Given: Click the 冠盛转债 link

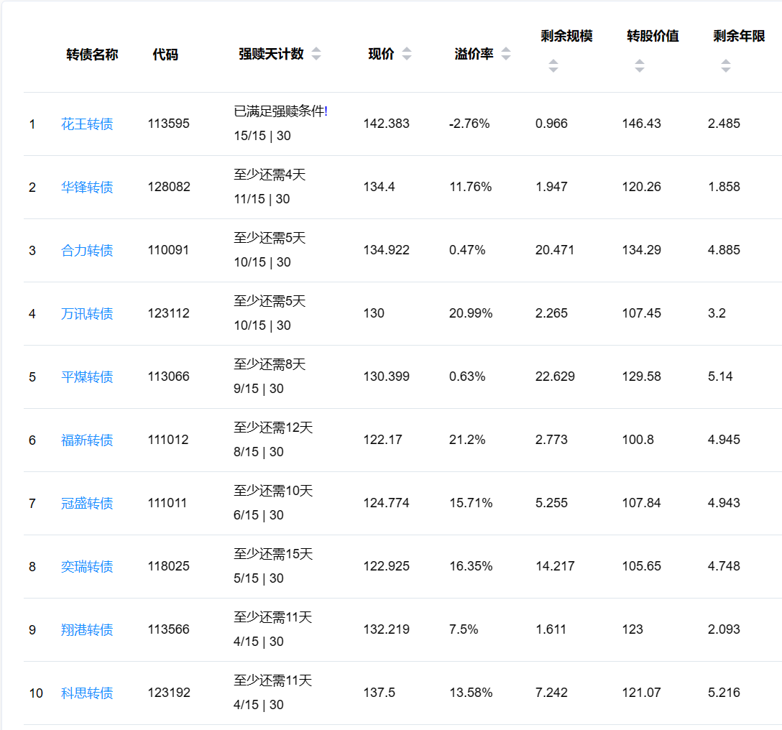Looking at the screenshot, I should (x=87, y=504).
